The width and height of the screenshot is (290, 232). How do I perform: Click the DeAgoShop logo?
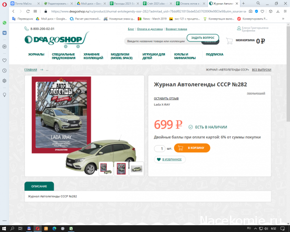pyautogui.click(x=57, y=40)
